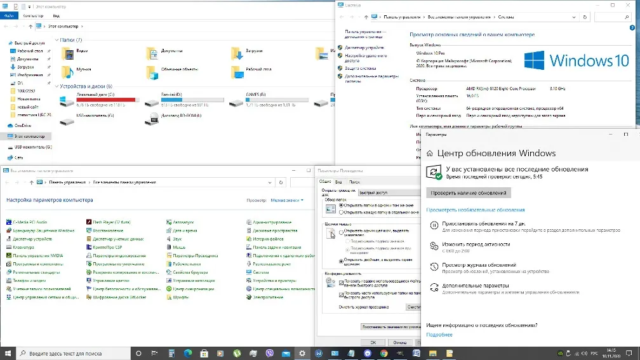Screen dimensions: 640x360
Task: Select 'Открывать каждую папку в отдельном окне'
Action: click(341, 212)
